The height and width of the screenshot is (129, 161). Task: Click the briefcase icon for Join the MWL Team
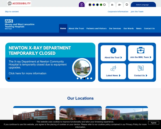coord(141,50)
